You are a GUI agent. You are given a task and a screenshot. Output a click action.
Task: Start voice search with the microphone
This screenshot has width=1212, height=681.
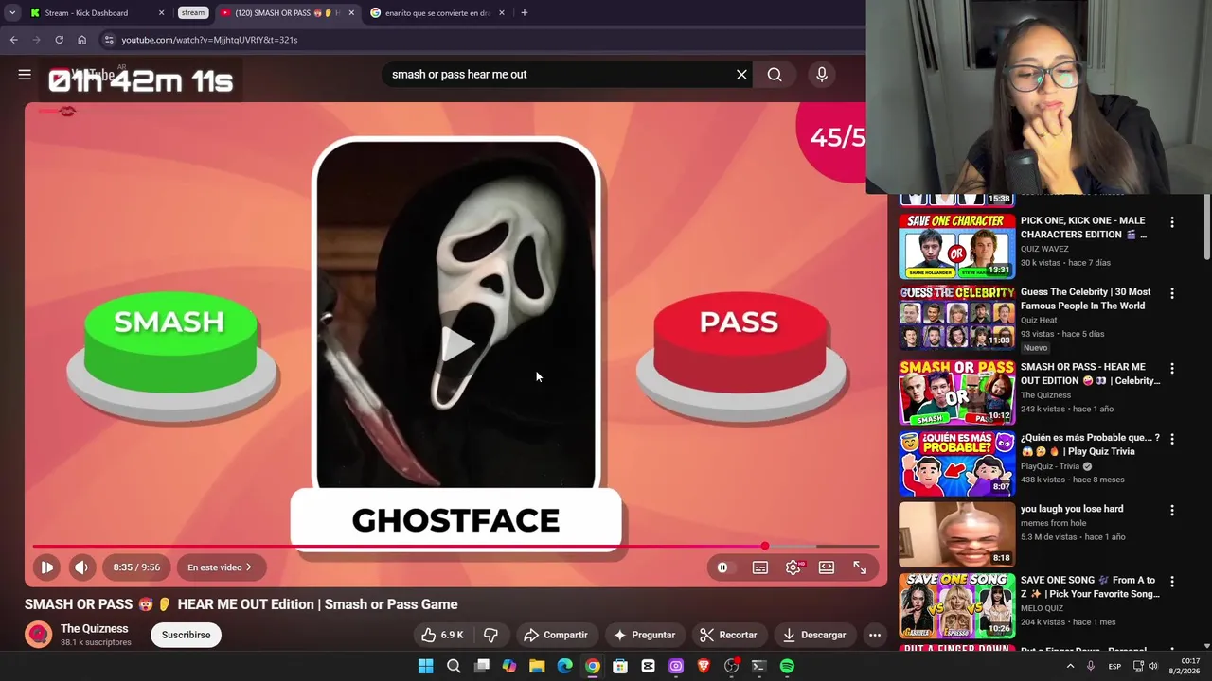pyautogui.click(x=822, y=75)
